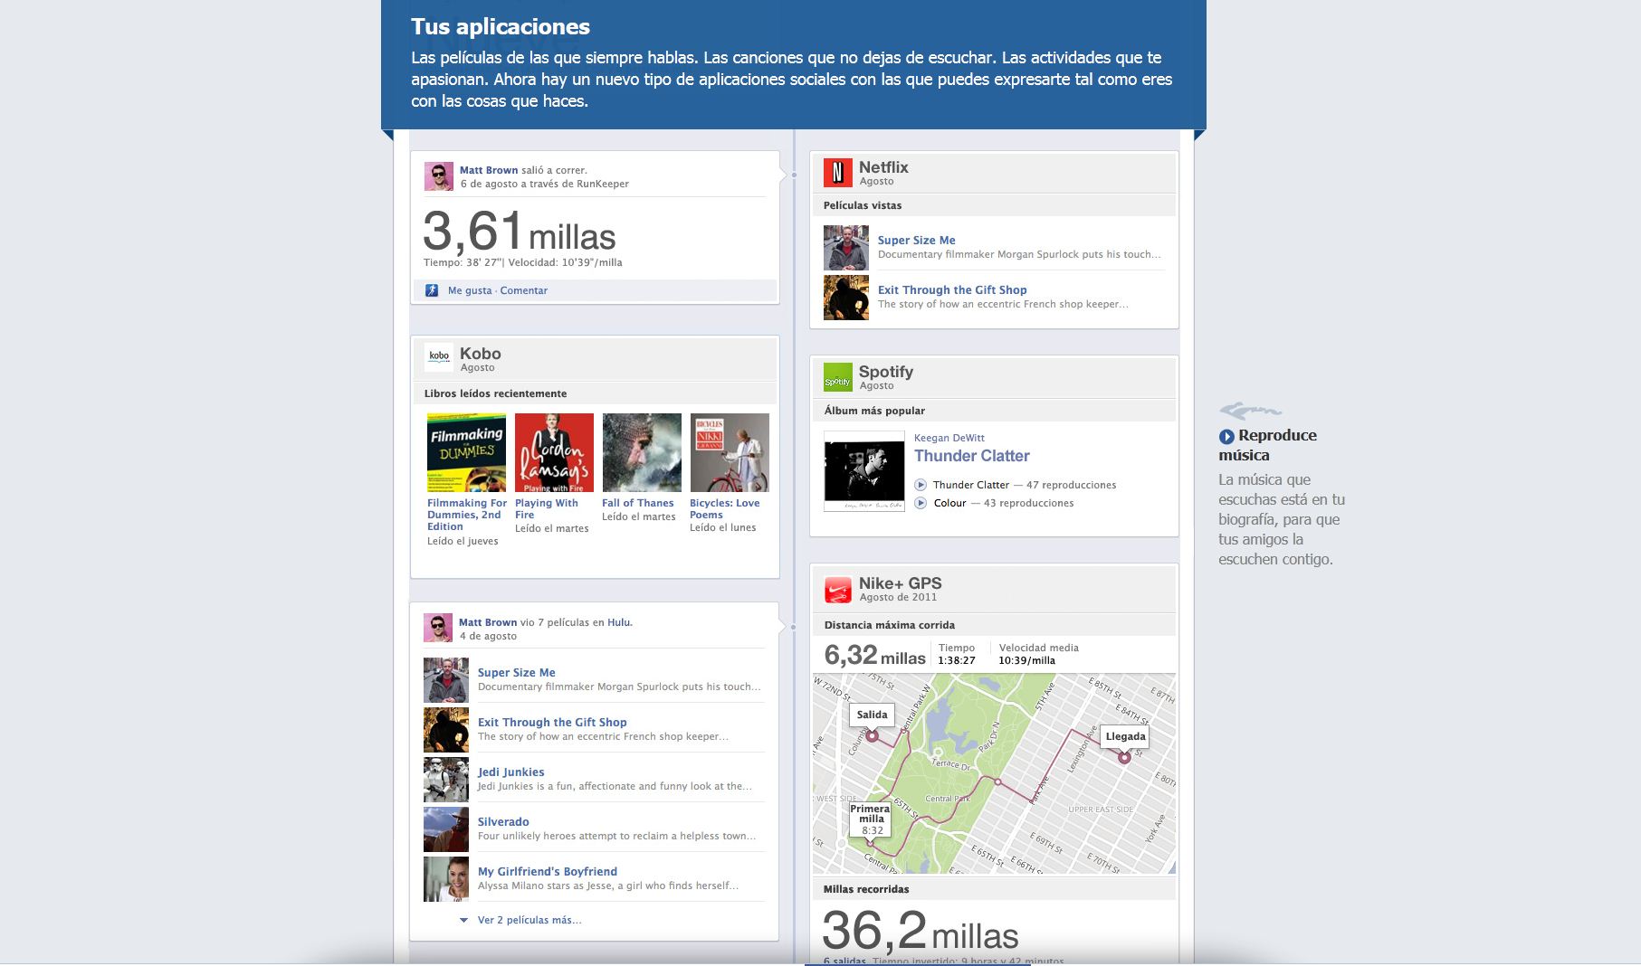Click the Netflix app logo icon
This screenshot has height=966, width=1641.
coord(837,172)
